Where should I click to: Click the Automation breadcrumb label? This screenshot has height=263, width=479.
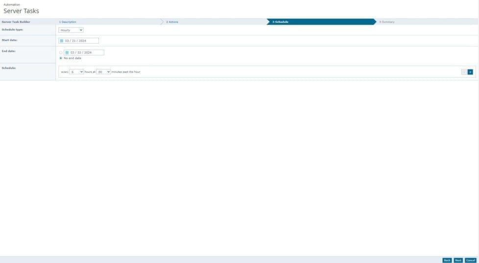click(12, 4)
